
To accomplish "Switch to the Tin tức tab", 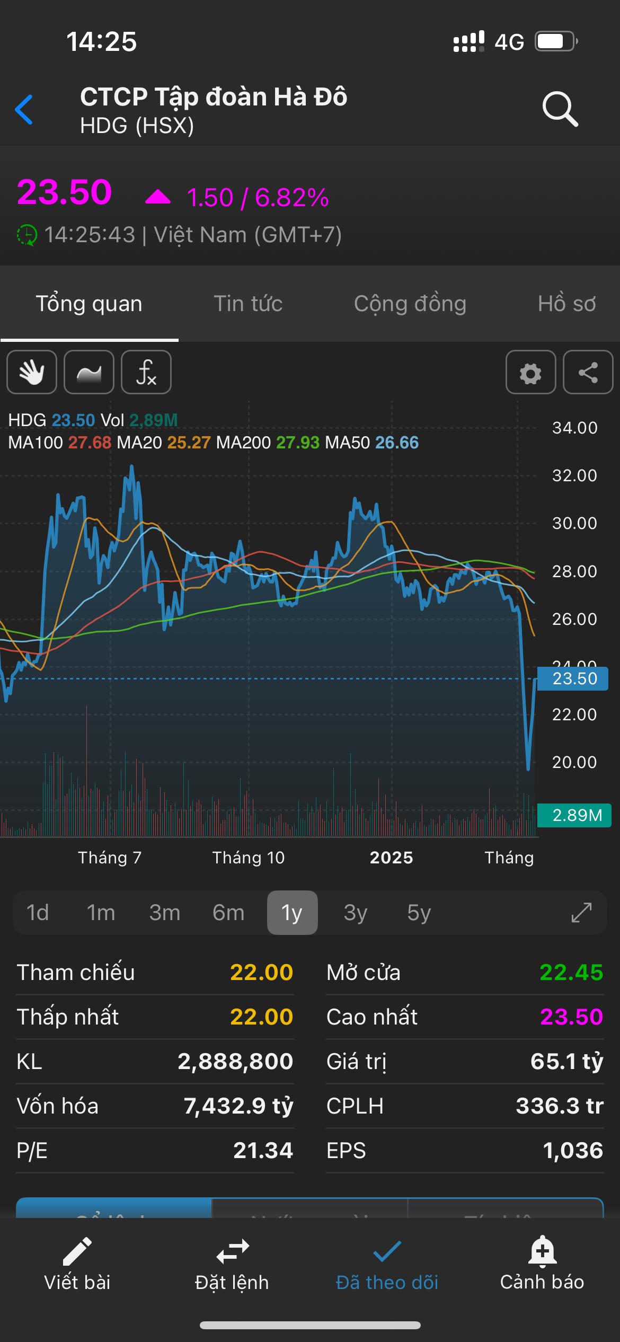I will (248, 304).
